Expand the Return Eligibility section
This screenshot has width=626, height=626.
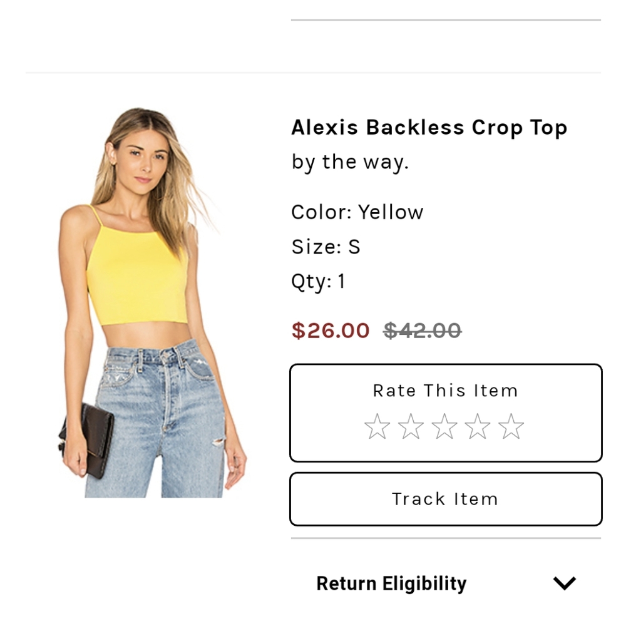pos(391,583)
